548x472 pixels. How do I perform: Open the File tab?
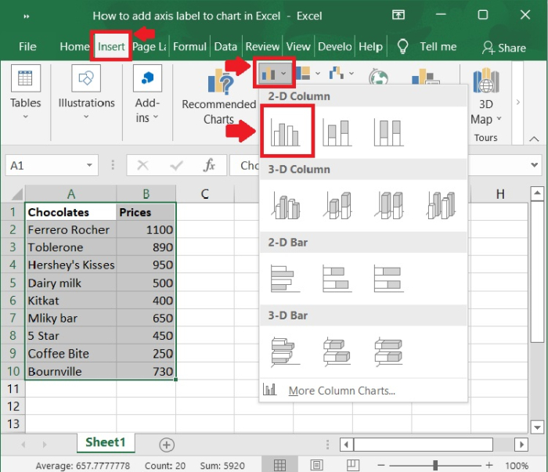point(27,46)
